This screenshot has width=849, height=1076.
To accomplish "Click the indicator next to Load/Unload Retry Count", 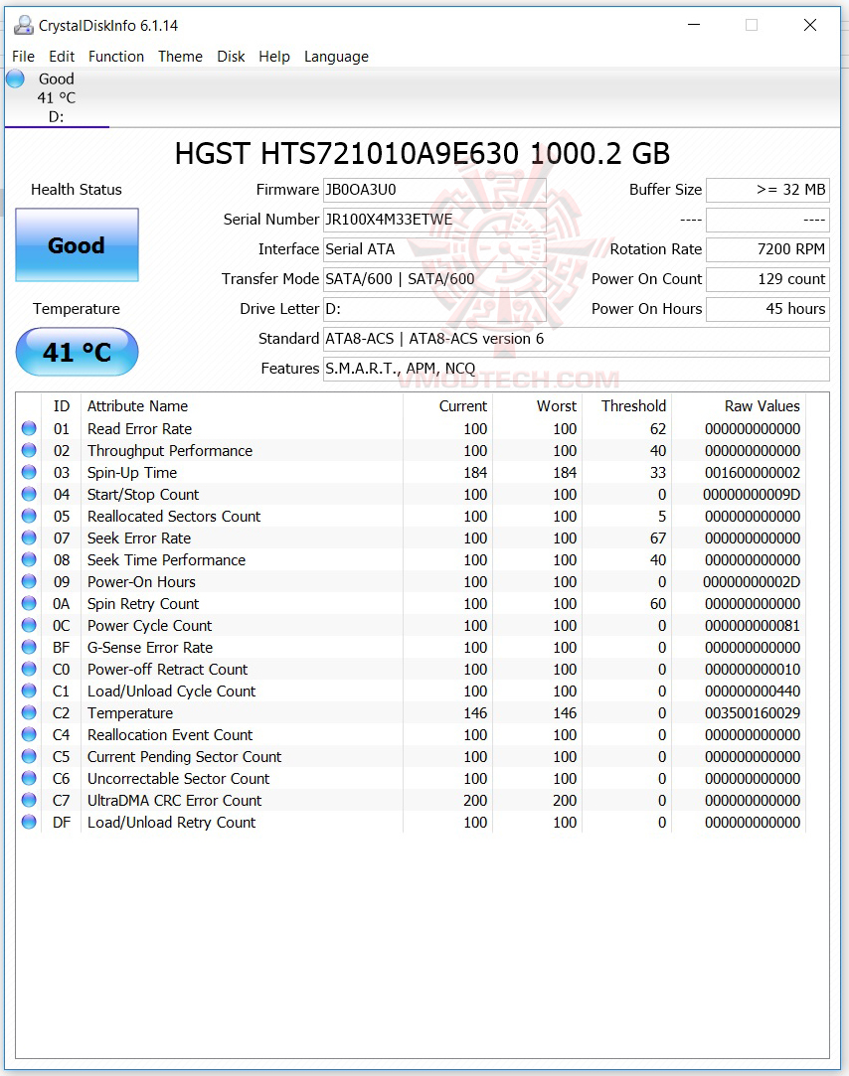I will [x=29, y=822].
